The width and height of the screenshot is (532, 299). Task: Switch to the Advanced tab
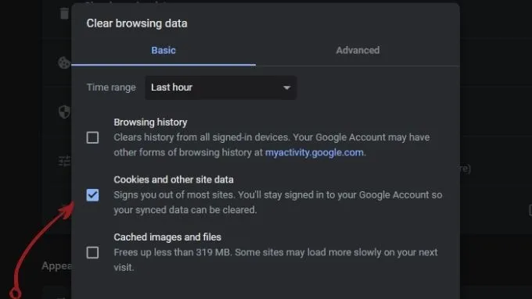[358, 51]
